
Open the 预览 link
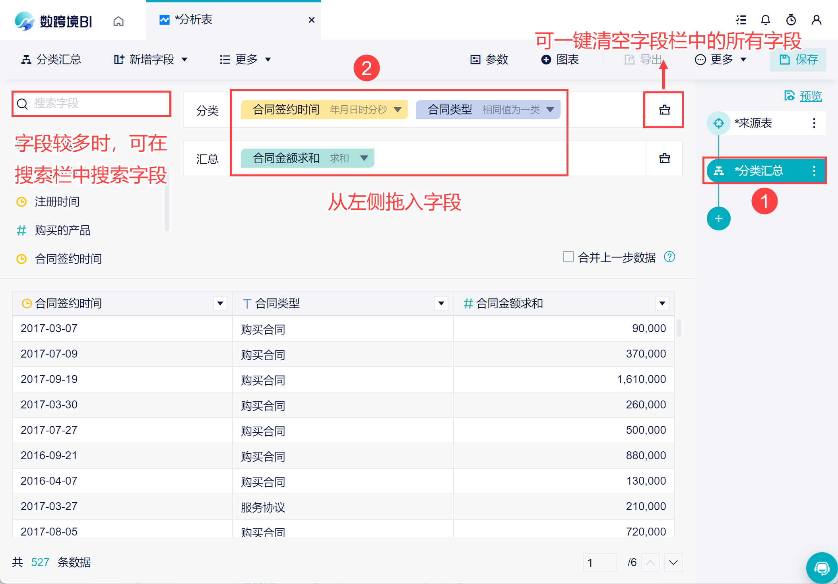coord(810,96)
